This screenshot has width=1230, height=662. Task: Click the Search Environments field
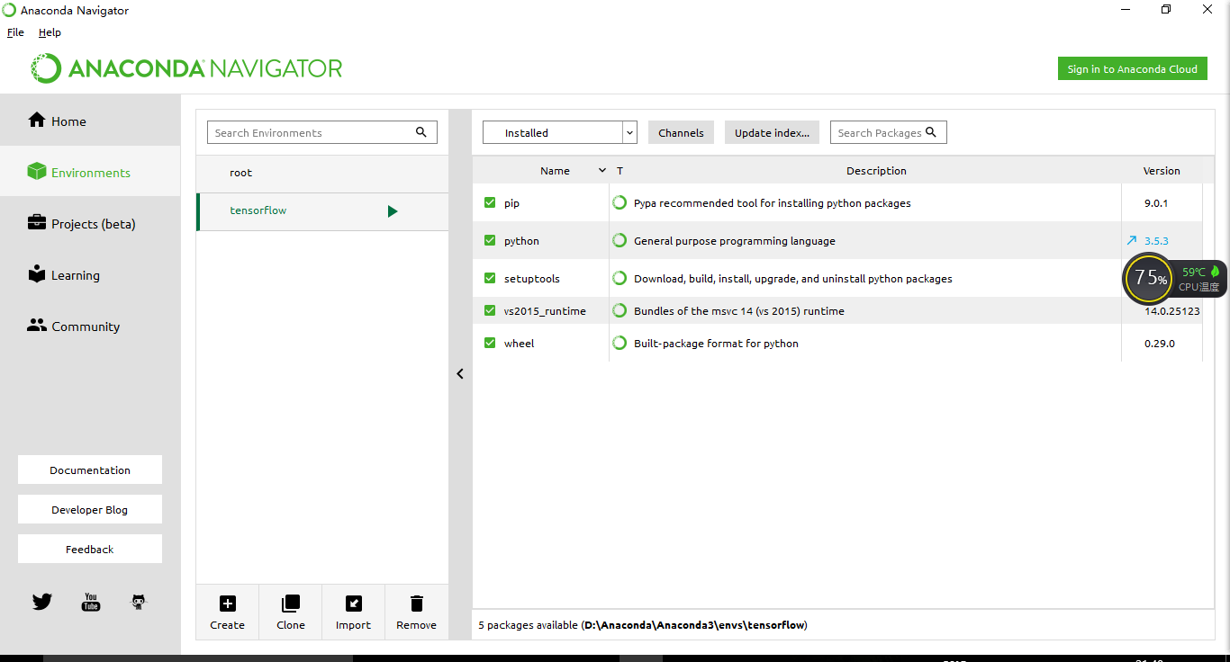click(322, 132)
